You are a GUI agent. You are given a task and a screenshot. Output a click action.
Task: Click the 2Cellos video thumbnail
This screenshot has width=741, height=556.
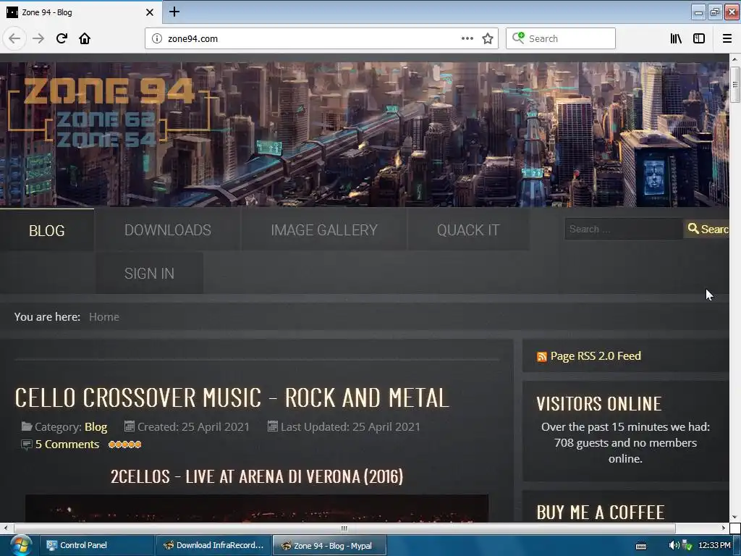[257, 508]
